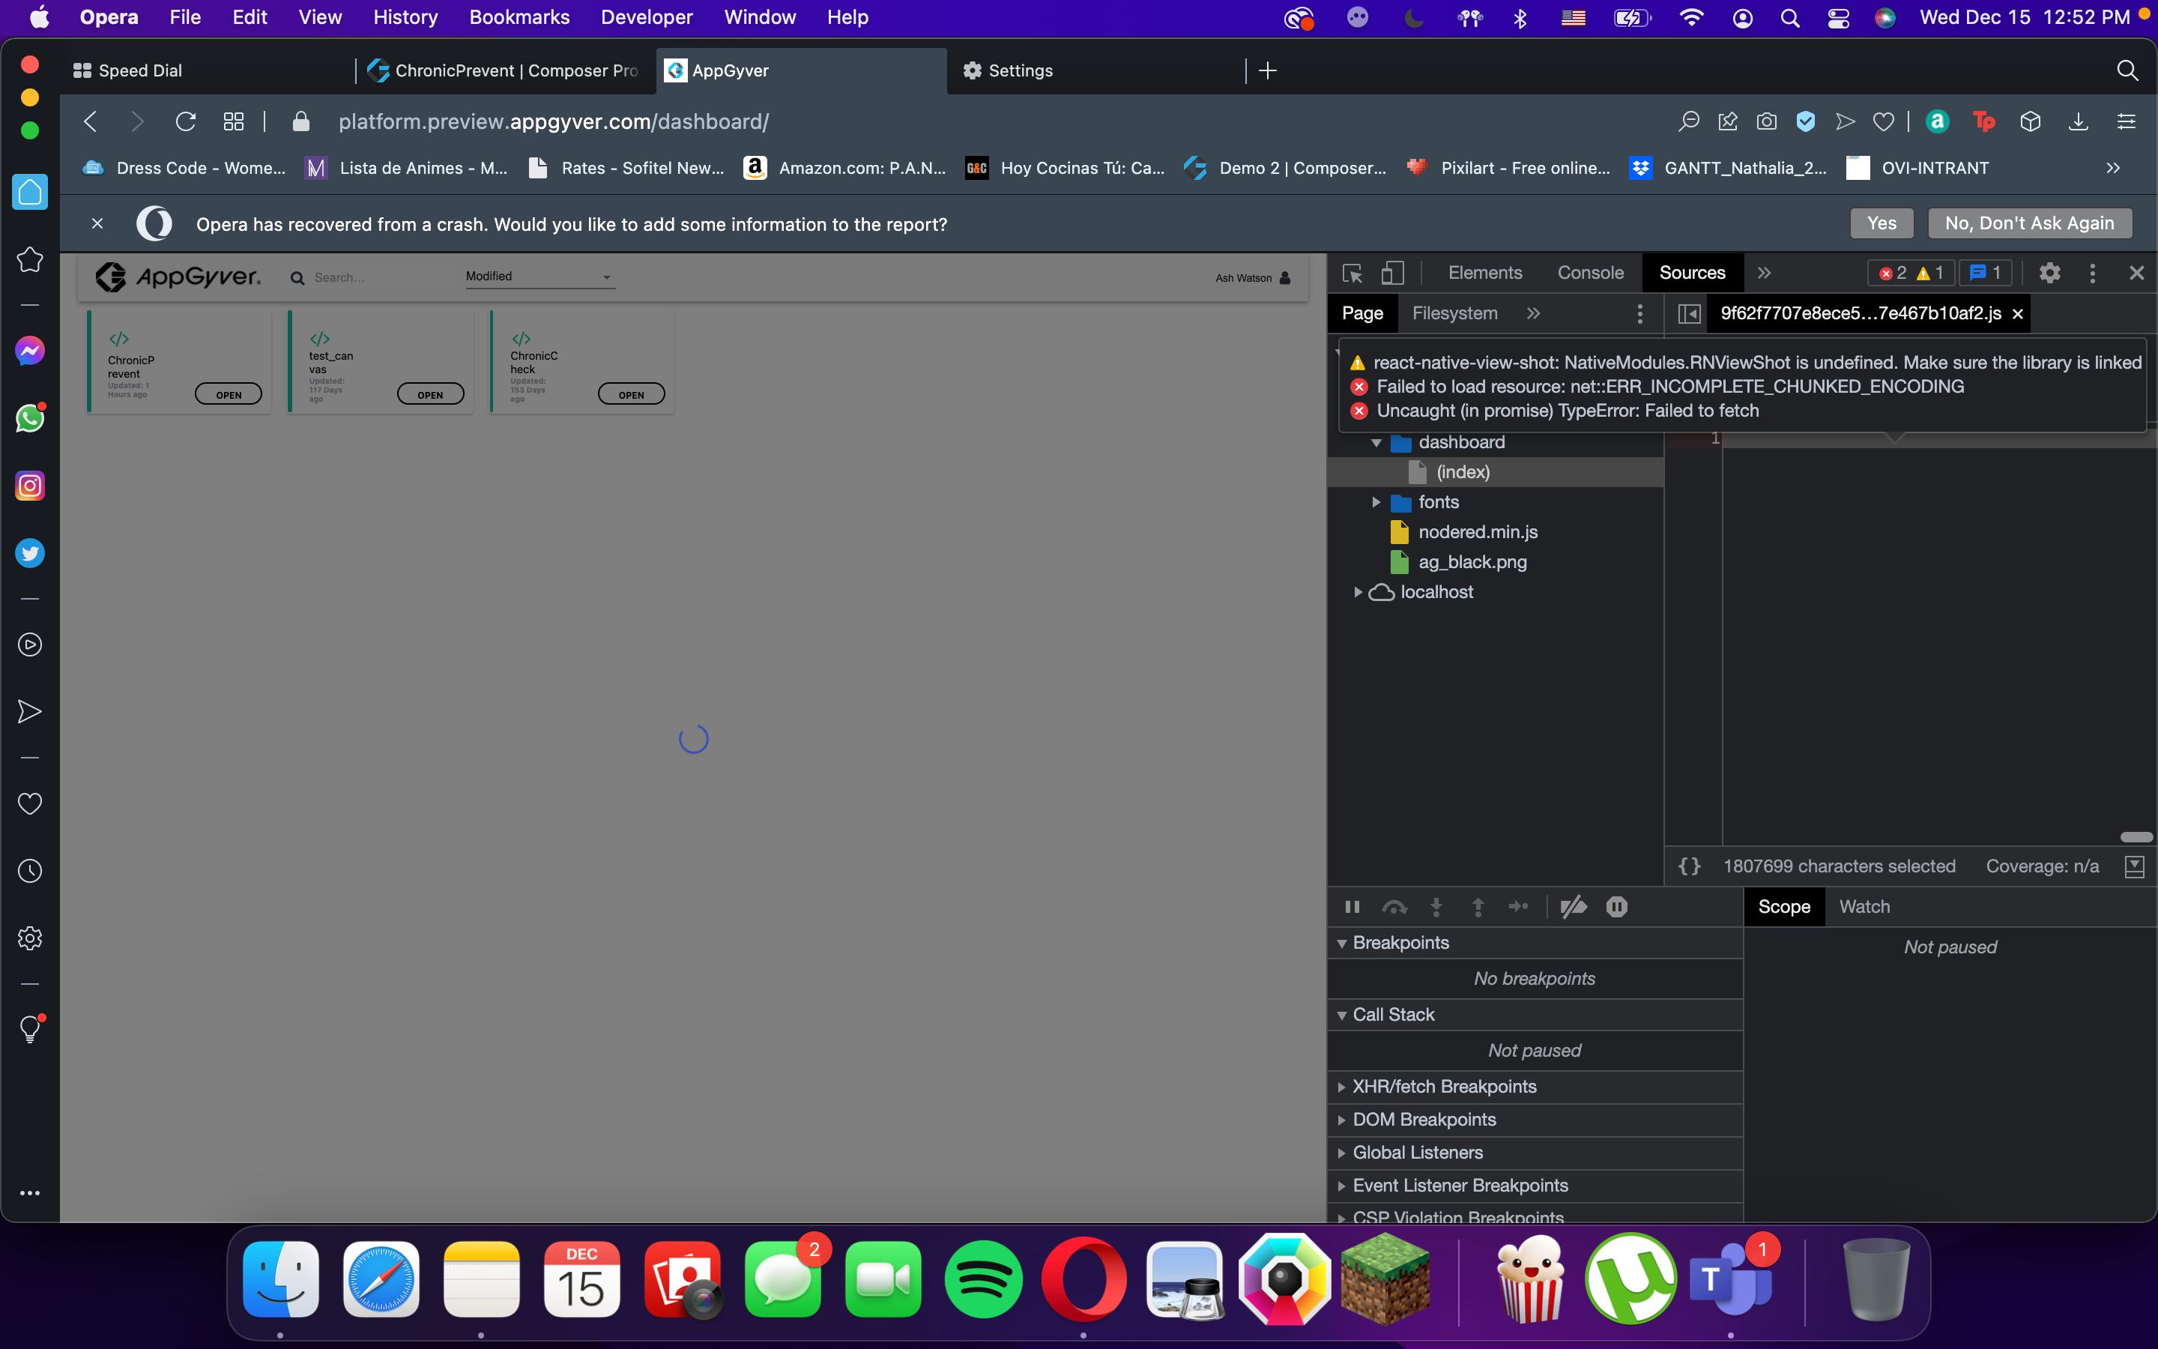Switch to Console tab
The width and height of the screenshot is (2158, 1349).
1590,273
